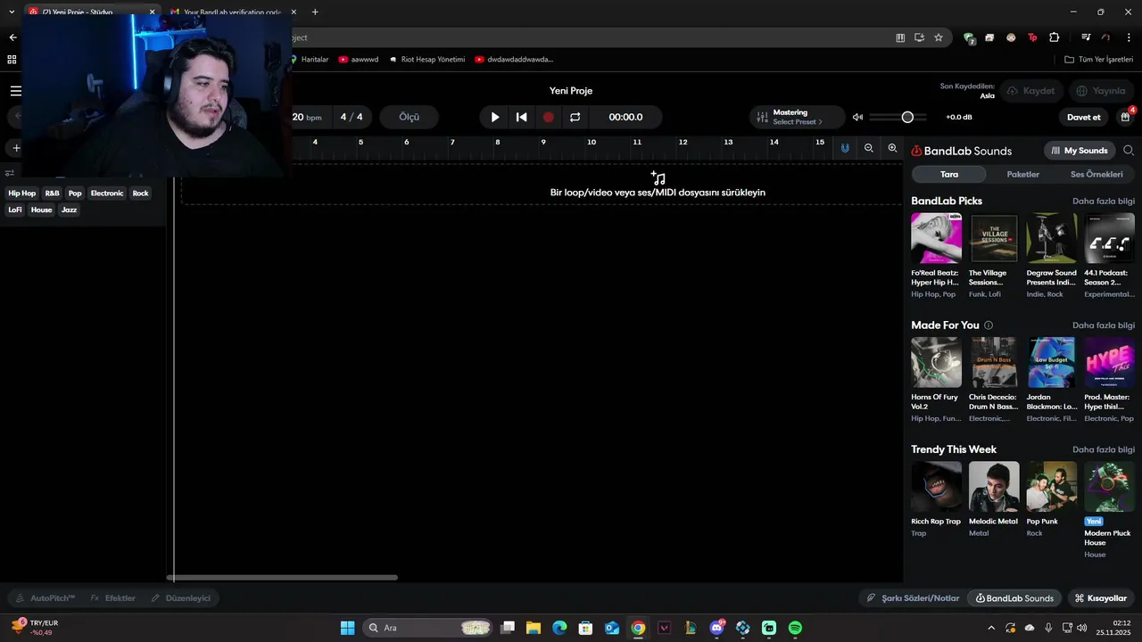
Task: Add a new track with plus icon
Action: tap(15, 148)
